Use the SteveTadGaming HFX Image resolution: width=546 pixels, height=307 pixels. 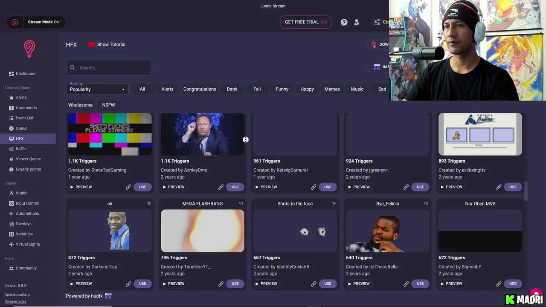(x=142, y=187)
